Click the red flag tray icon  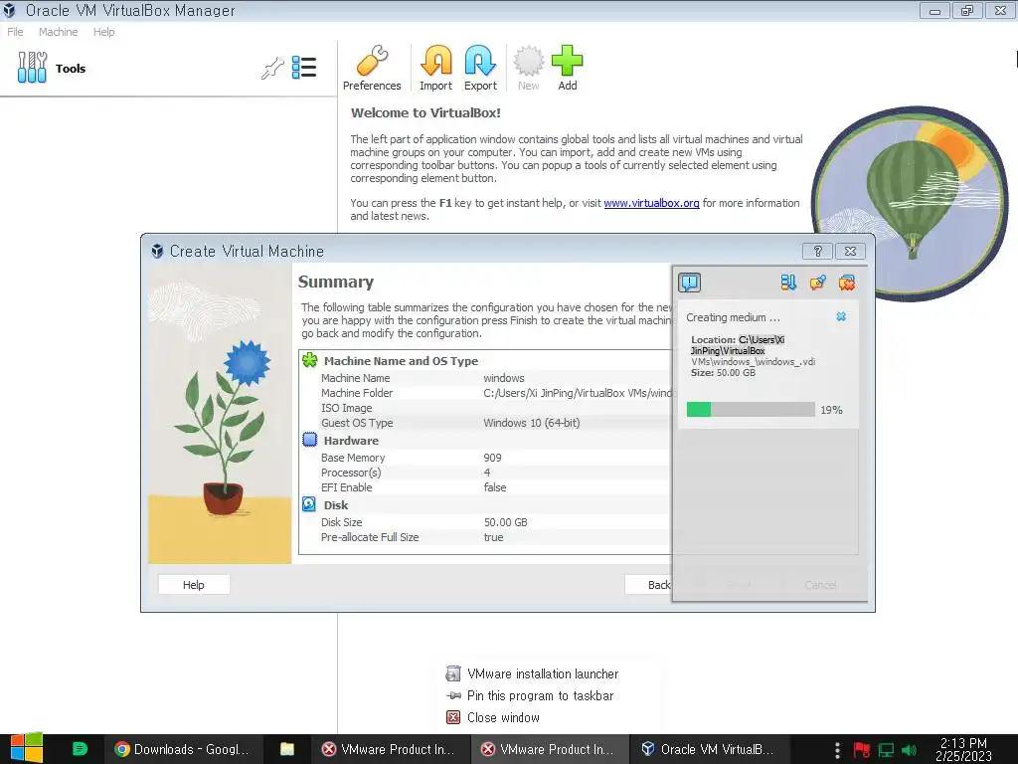pyautogui.click(x=862, y=750)
